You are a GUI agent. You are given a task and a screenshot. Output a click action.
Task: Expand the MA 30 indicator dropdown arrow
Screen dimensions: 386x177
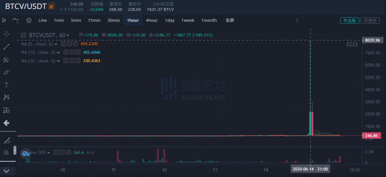[58, 61]
